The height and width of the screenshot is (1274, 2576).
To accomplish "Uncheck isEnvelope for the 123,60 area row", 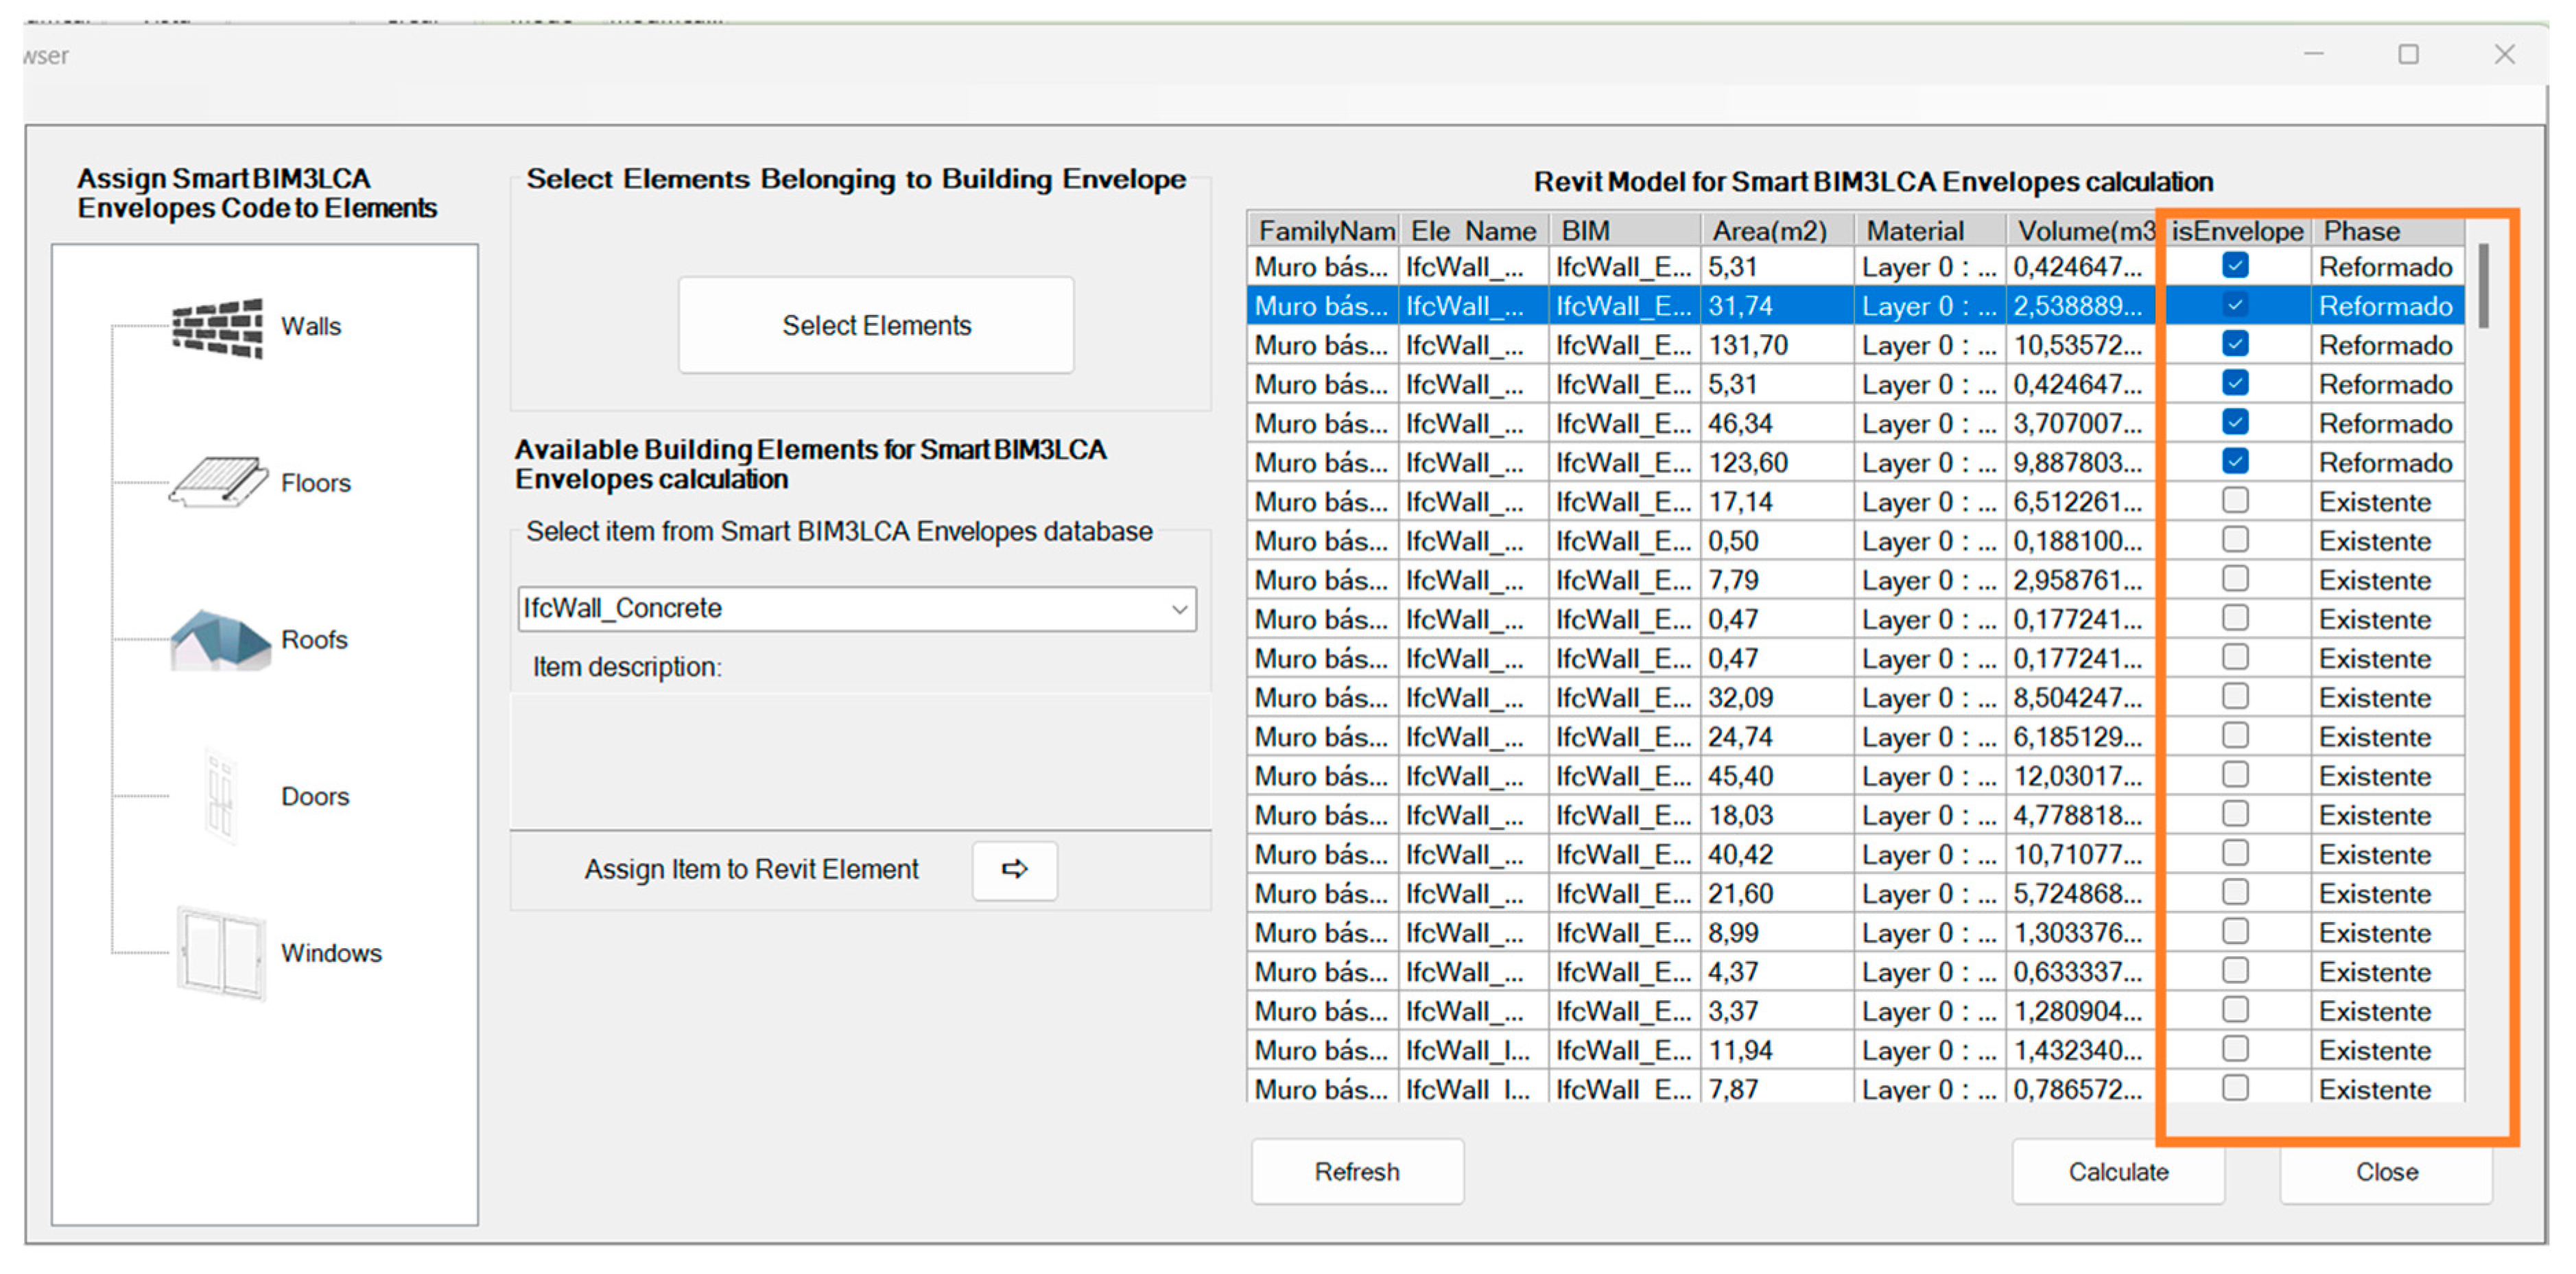I will coord(2235,461).
